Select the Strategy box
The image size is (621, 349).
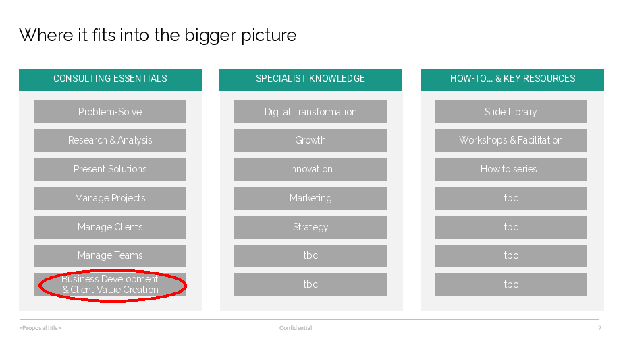point(310,227)
